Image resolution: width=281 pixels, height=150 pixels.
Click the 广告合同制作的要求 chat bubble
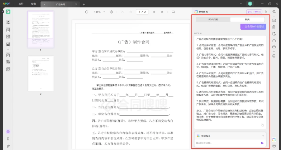tap(253, 26)
